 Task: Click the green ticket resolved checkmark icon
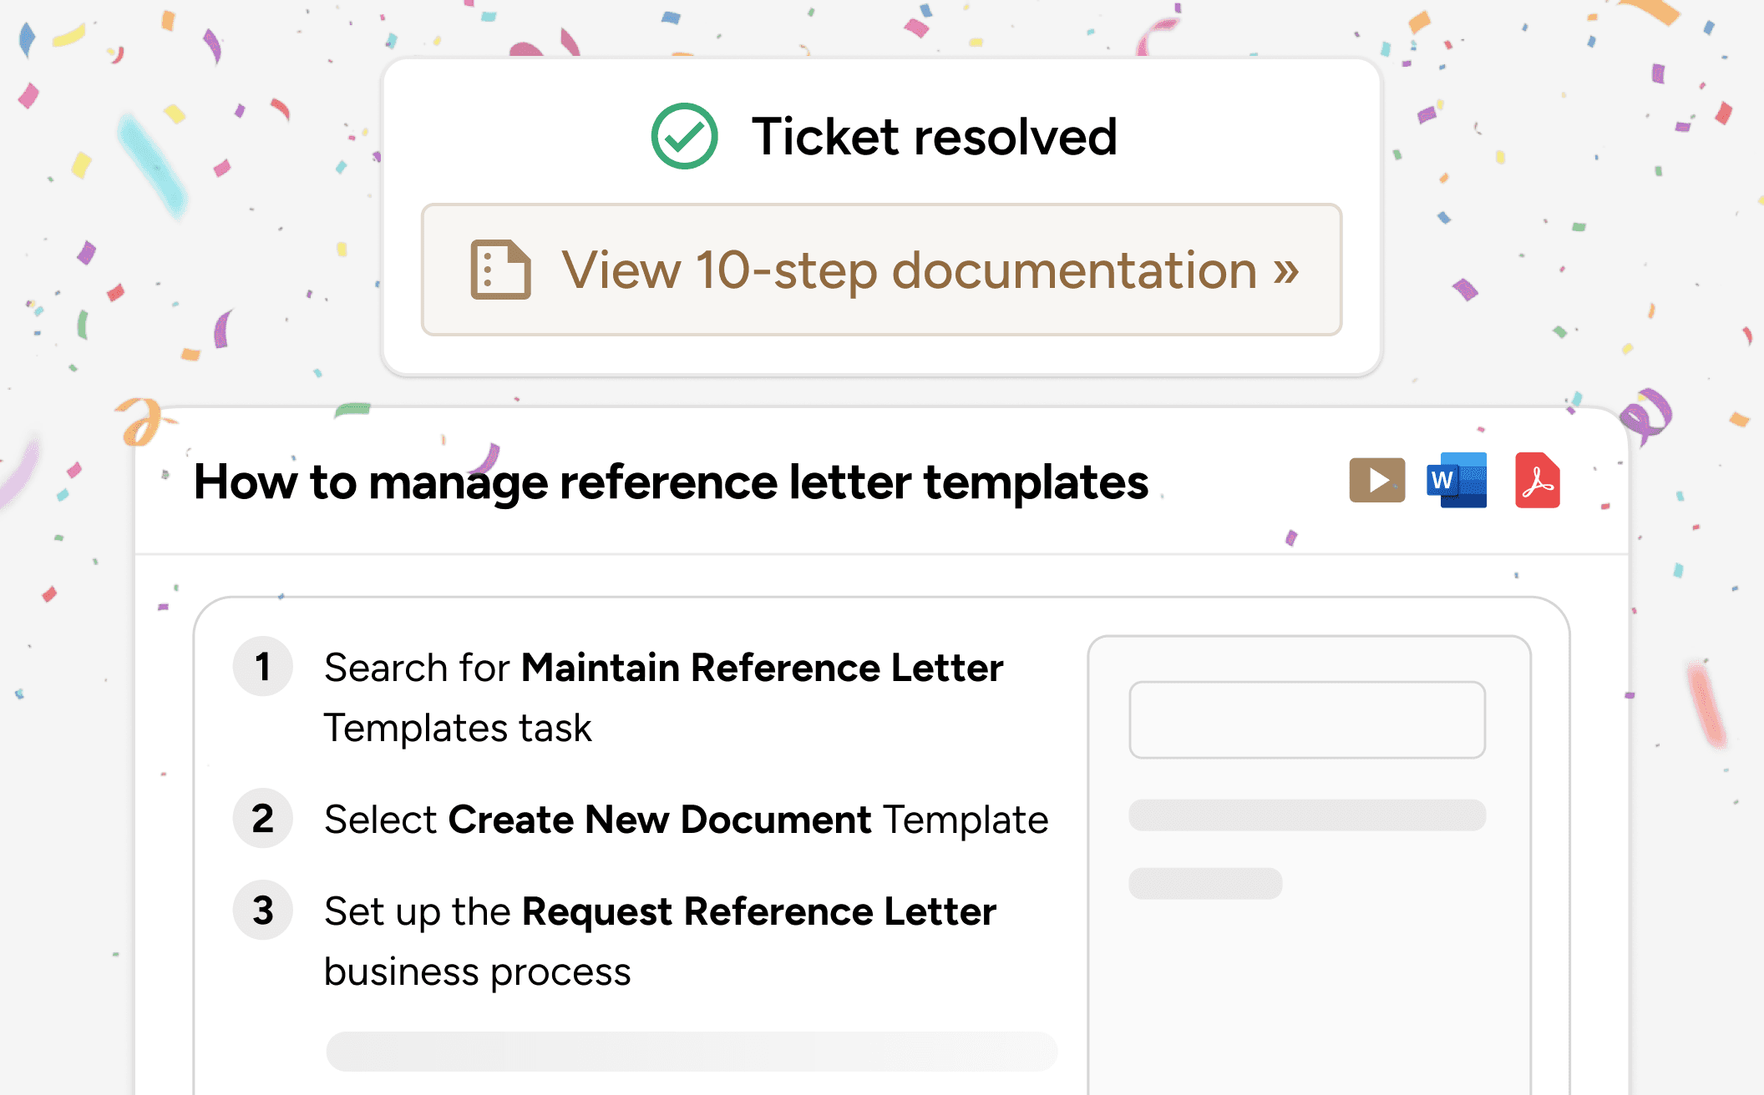point(684,136)
